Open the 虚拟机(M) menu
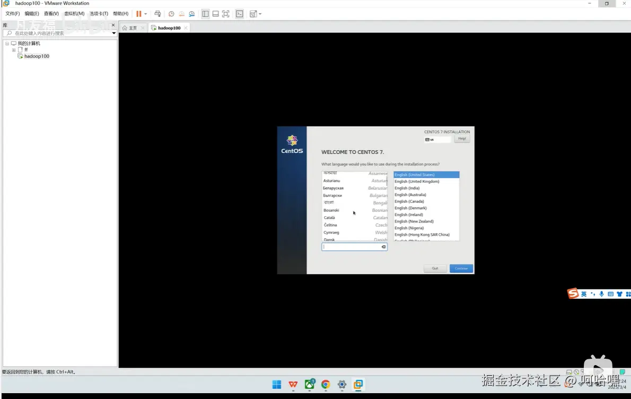This screenshot has height=399, width=631. (x=74, y=14)
